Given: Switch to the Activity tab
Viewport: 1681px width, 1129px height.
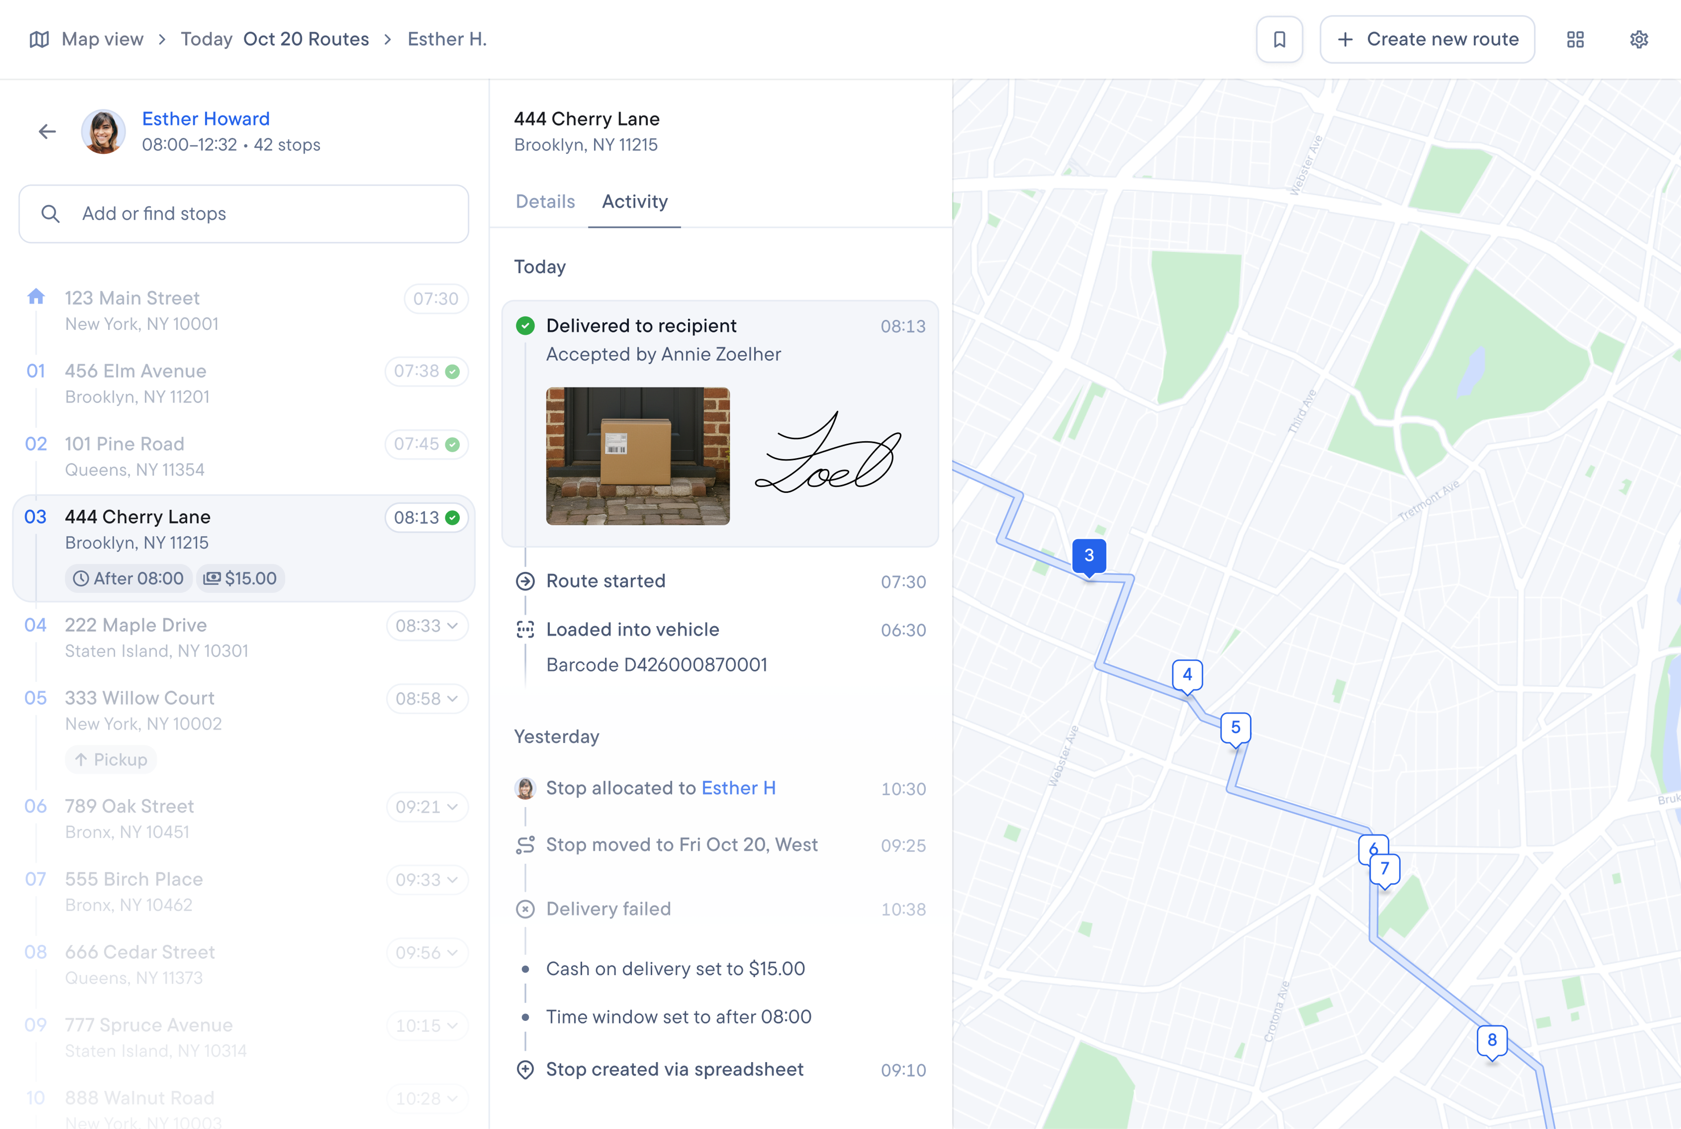Looking at the screenshot, I should (634, 202).
